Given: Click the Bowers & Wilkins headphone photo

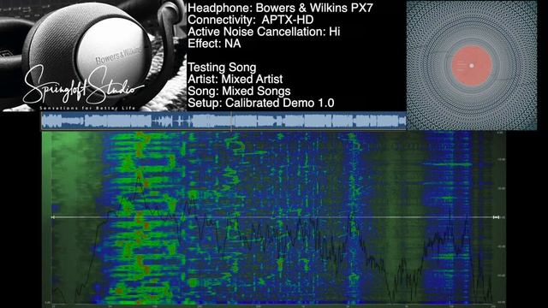Looking at the screenshot, I should click(93, 56).
